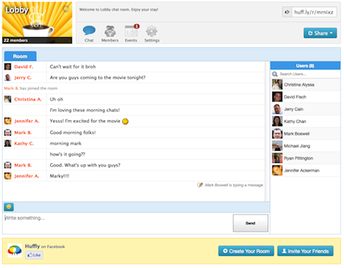Open Events calendar icon with notification badge
The height and width of the screenshot is (268, 344).
[x=131, y=31]
